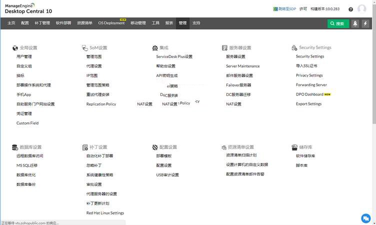376x225 pixels.
Task: Open the 手机App link
Action: pyautogui.click(x=23, y=94)
